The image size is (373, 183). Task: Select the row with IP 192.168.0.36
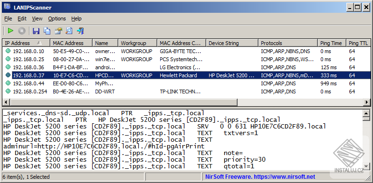pyautogui.click(x=186, y=67)
